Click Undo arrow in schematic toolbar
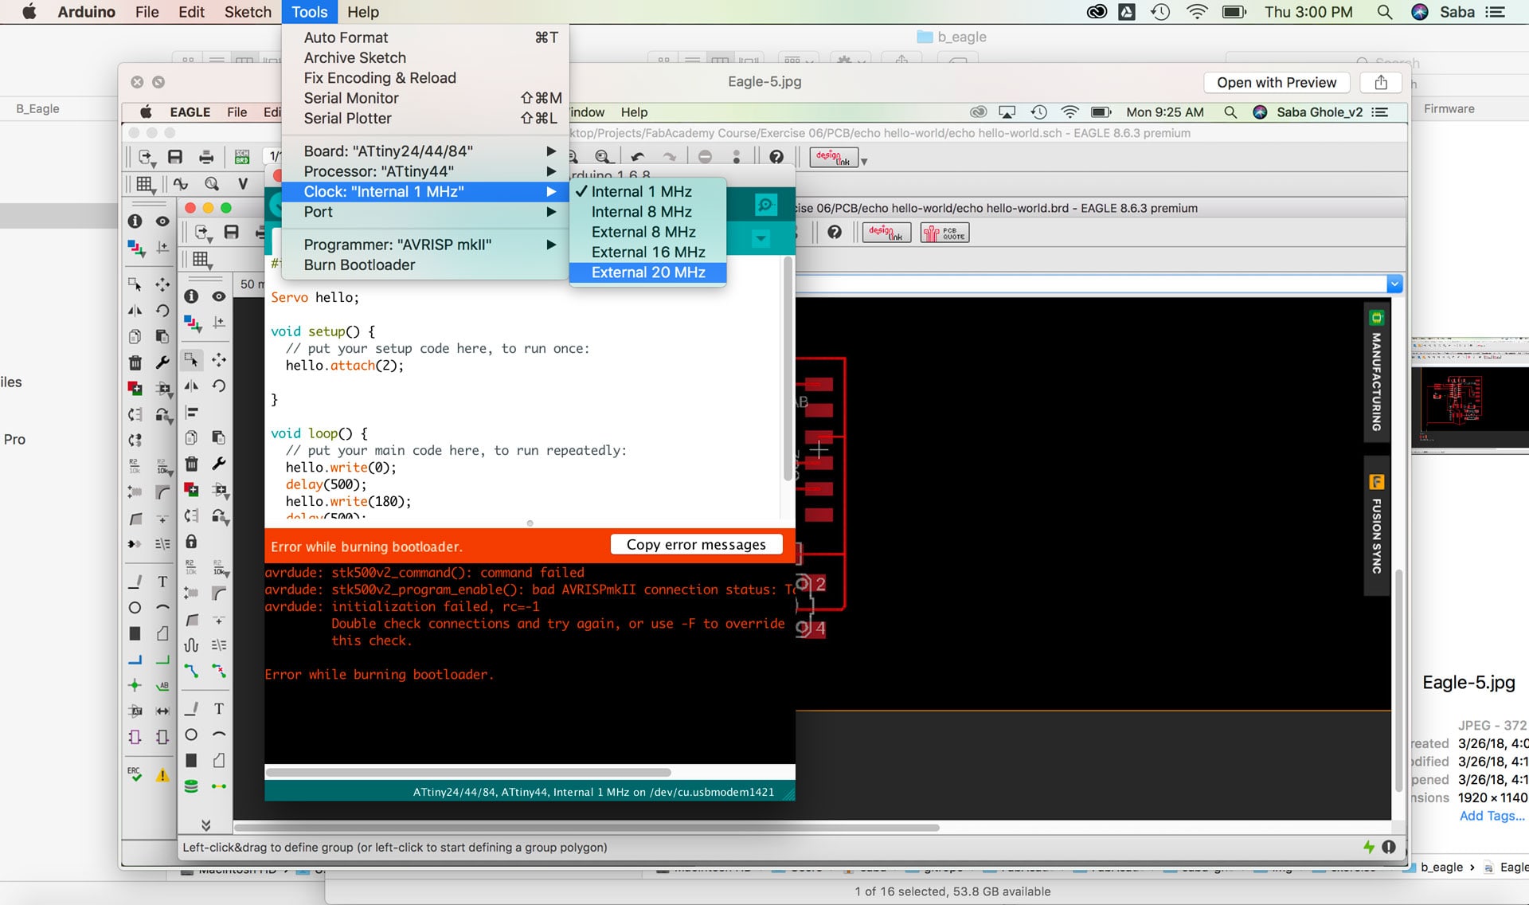The image size is (1529, 905). tap(638, 157)
